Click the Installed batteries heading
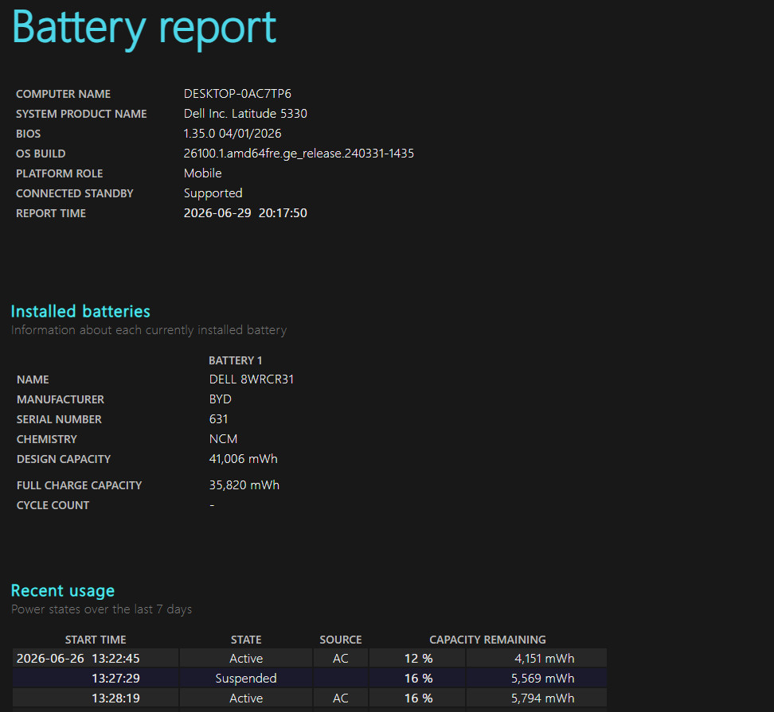This screenshot has width=774, height=712. (x=80, y=311)
